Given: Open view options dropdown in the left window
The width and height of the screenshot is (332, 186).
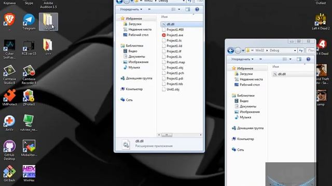Looking at the screenshot, I should (179, 9).
